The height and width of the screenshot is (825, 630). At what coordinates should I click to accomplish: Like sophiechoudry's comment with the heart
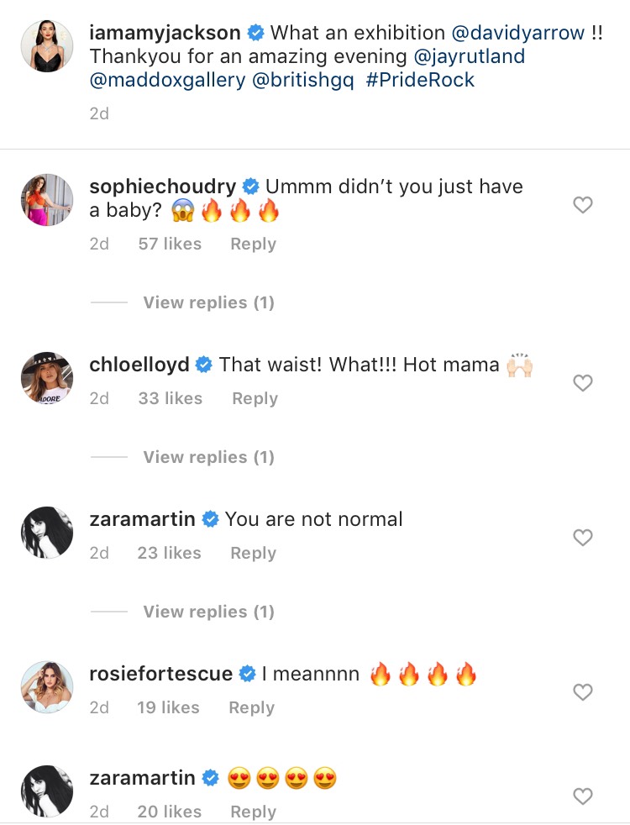(x=582, y=204)
